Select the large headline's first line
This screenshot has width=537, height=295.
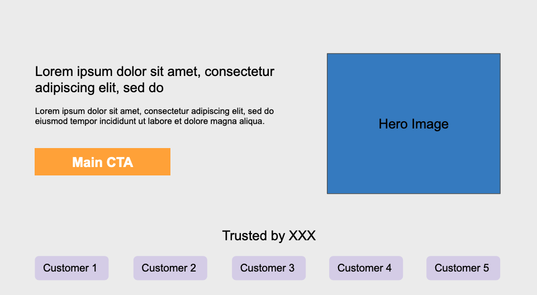(154, 72)
